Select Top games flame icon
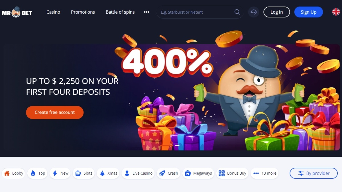 (38, 173)
